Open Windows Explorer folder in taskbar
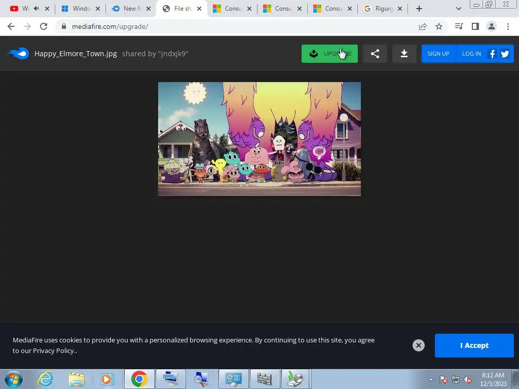519x389 pixels. (x=77, y=379)
